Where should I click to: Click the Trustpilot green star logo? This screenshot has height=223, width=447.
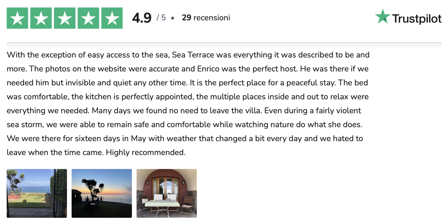383,16
